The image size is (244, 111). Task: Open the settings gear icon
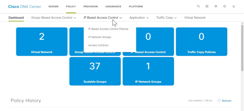tap(216, 6)
